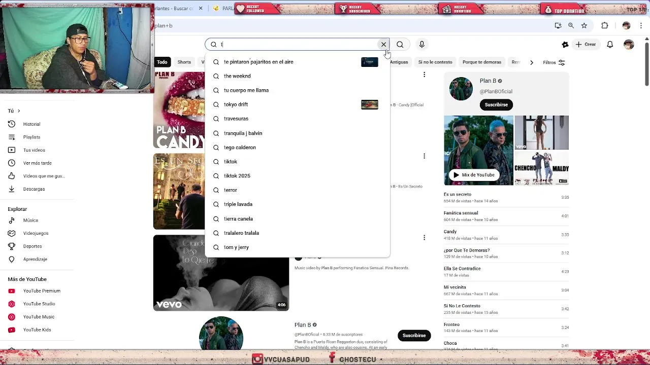Image resolution: width=650 pixels, height=365 pixels.
Task: Open browser profile avatar
Action: (x=626, y=25)
